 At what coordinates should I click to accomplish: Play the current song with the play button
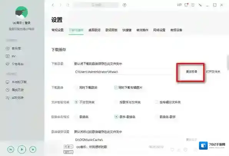coord(22,149)
